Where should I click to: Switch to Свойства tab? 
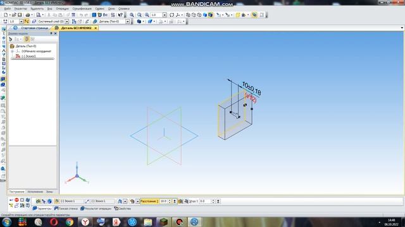[x=122, y=209]
